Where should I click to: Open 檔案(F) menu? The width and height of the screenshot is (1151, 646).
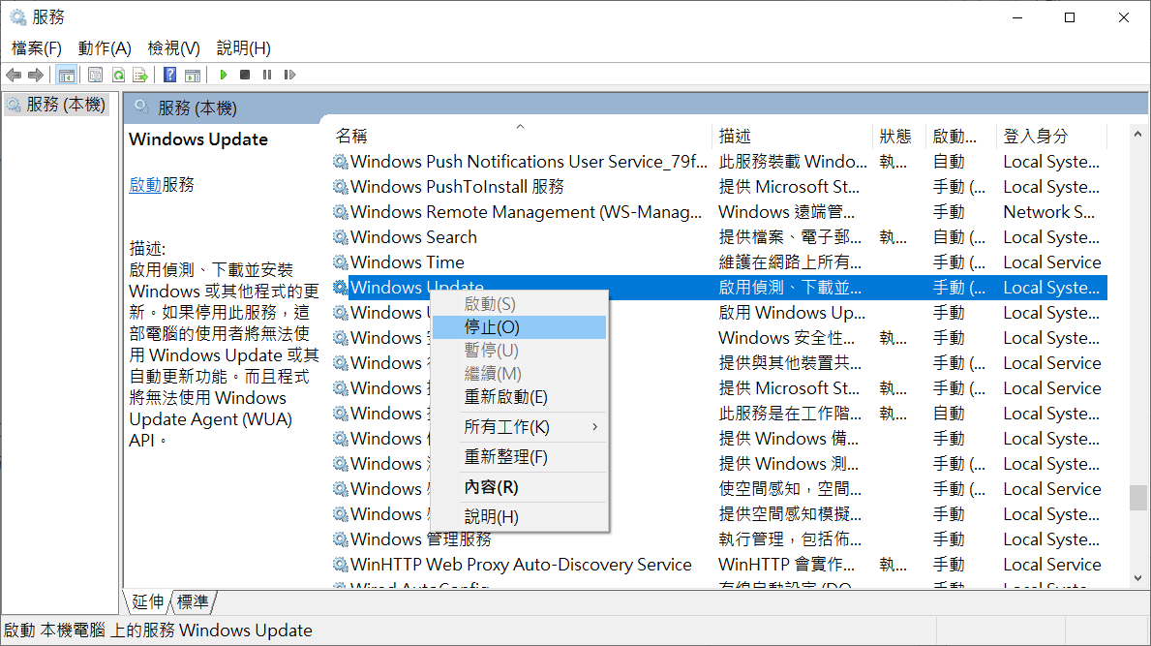point(37,48)
